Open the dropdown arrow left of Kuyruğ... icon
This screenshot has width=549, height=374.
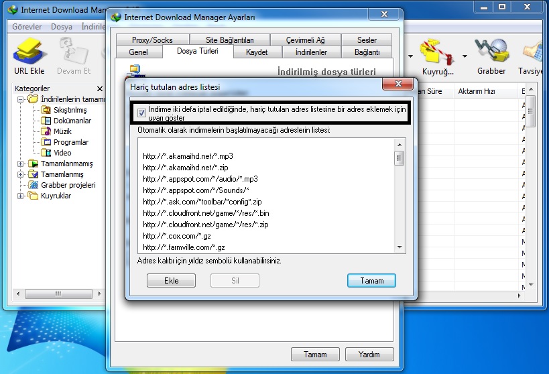pos(410,56)
